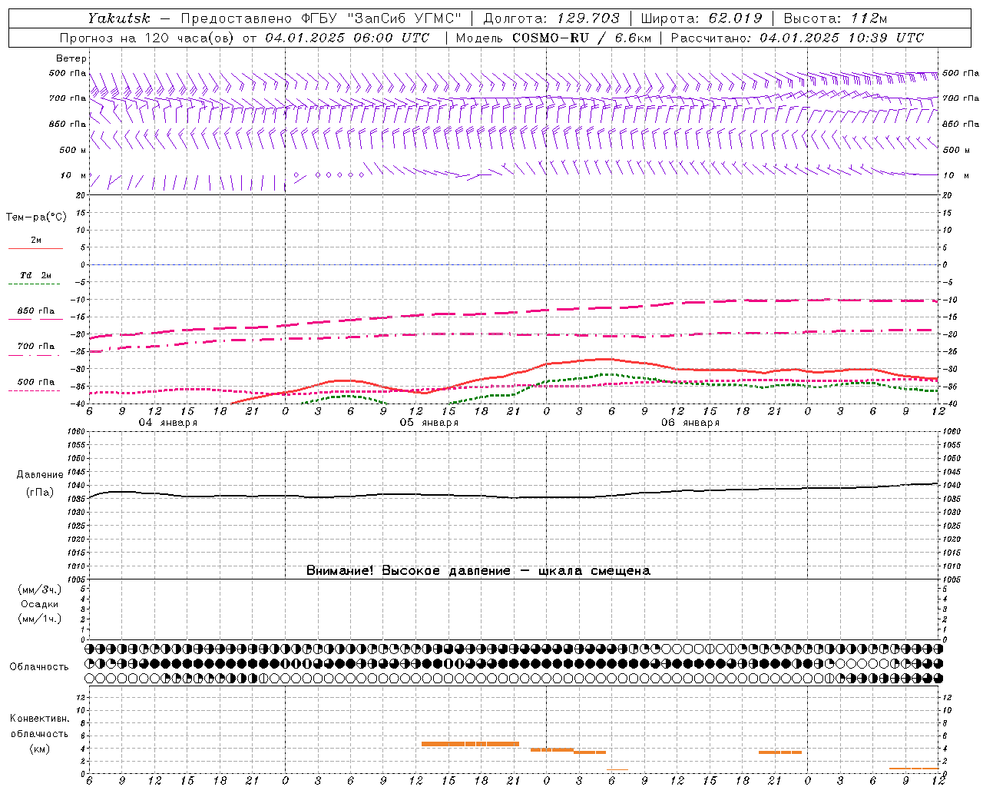
Task: Click the 06 января date label
Action: click(690, 423)
